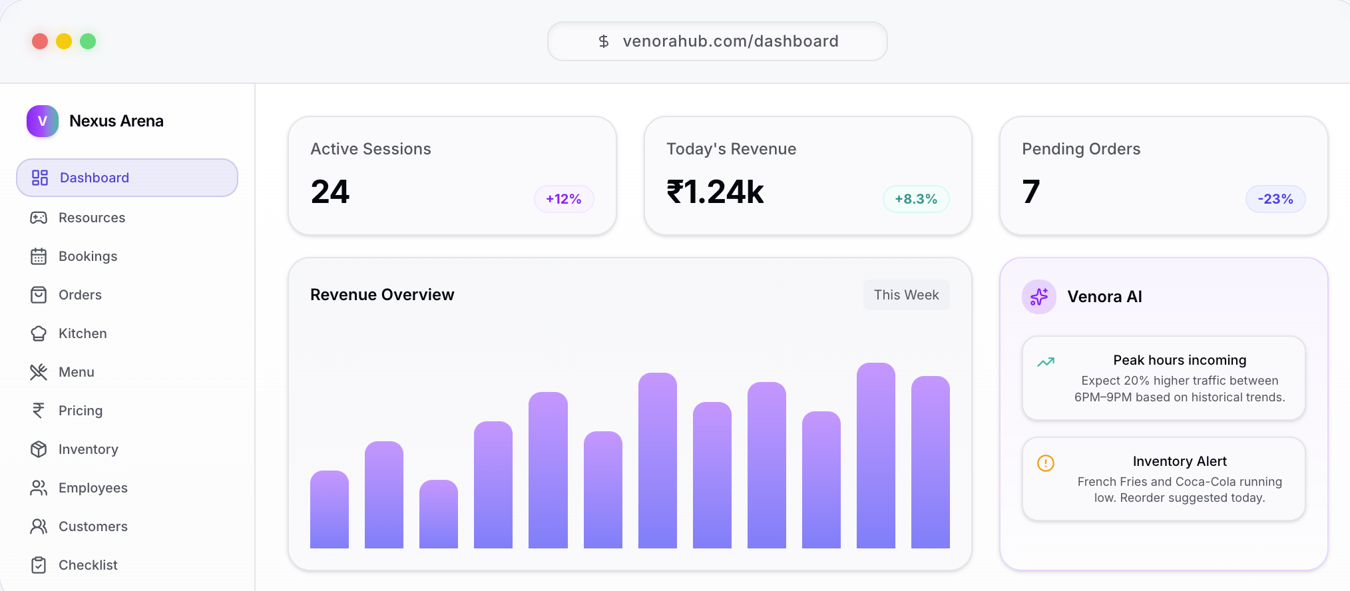
Task: Click the Menu utensils icon
Action: pyautogui.click(x=39, y=372)
